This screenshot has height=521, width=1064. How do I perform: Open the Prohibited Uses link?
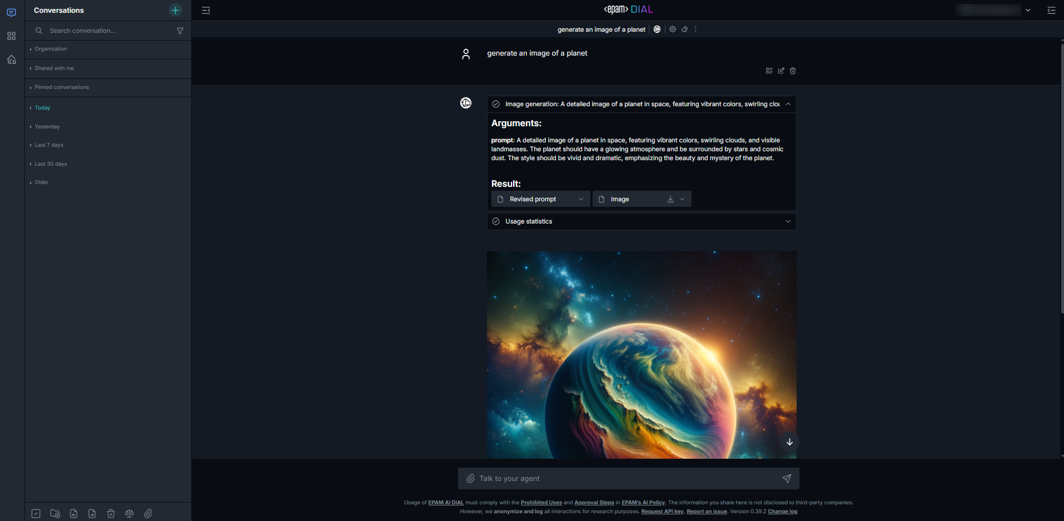(541, 503)
